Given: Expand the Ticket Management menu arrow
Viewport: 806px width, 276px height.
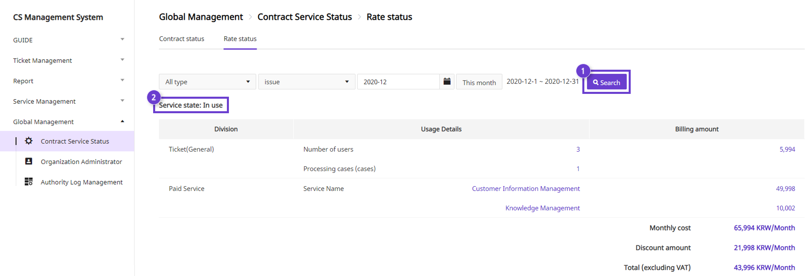Looking at the screenshot, I should click(122, 60).
